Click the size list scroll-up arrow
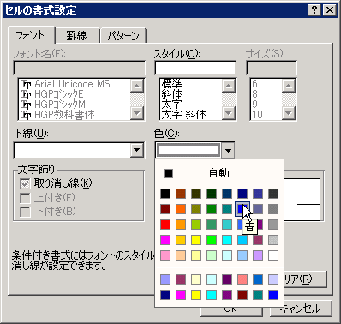Viewport: 341px width, 324px height. [x=289, y=86]
